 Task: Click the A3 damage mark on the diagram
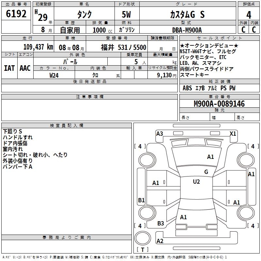click(x=160, y=133)
